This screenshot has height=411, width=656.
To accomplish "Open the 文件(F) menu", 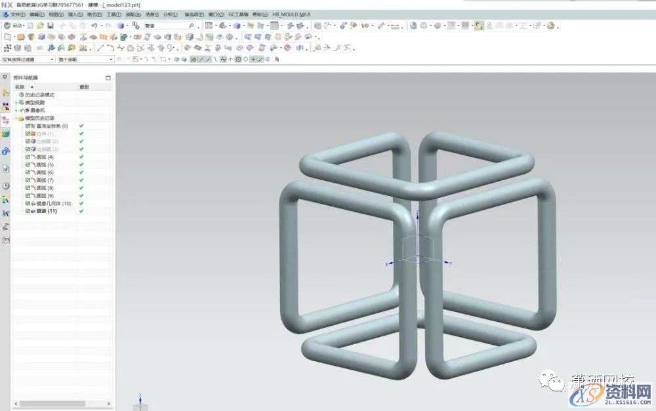I will click(x=18, y=14).
